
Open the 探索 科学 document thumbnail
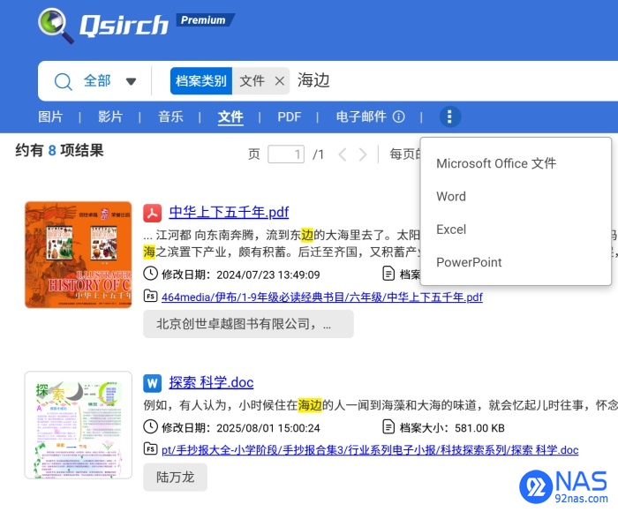pos(78,425)
